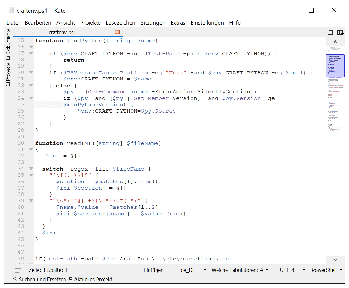Open the Ansicht menu
The height and width of the screenshot is (288, 349).
pos(66,23)
